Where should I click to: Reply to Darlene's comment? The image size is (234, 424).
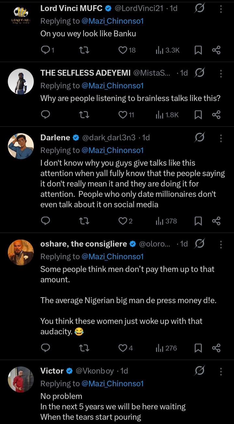click(x=46, y=221)
